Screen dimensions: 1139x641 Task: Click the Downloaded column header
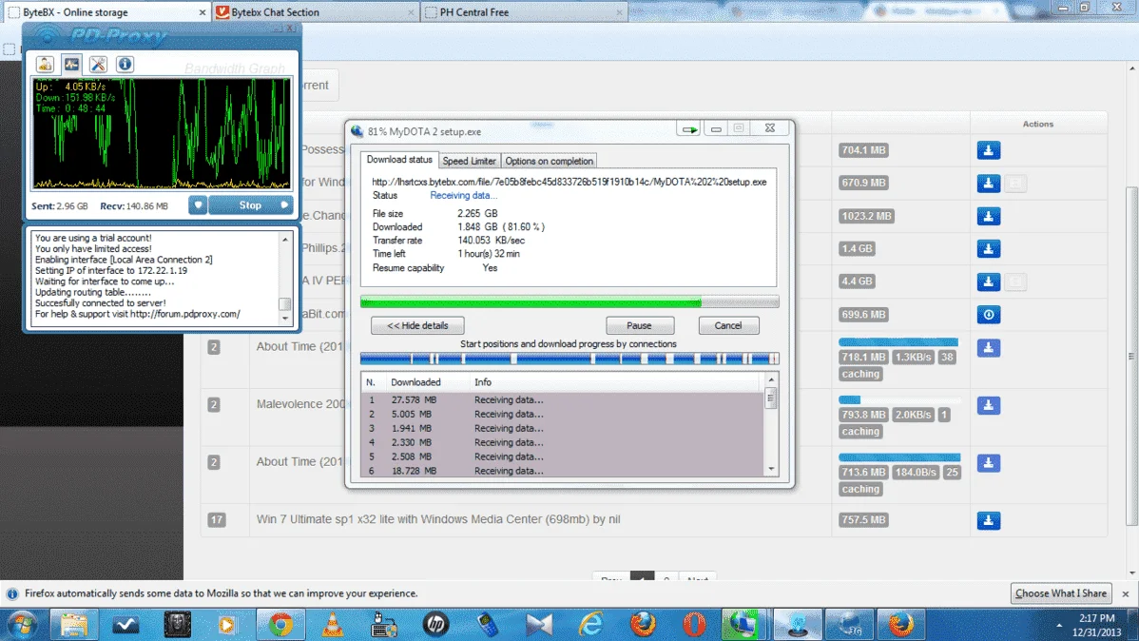click(x=415, y=382)
